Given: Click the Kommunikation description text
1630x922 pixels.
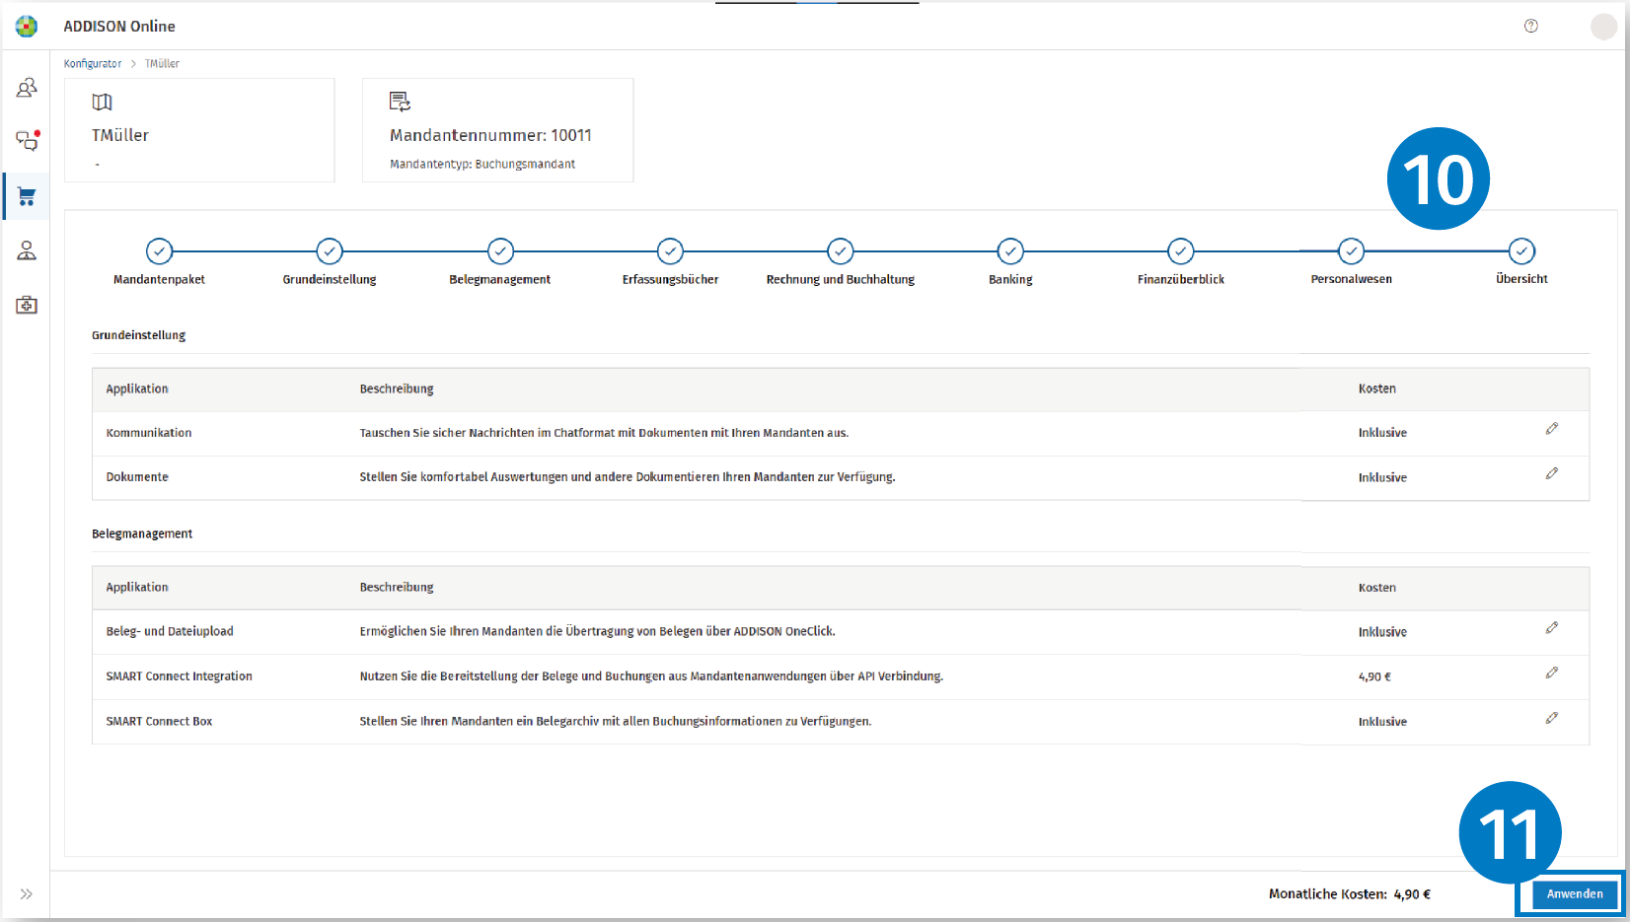Looking at the screenshot, I should [604, 433].
